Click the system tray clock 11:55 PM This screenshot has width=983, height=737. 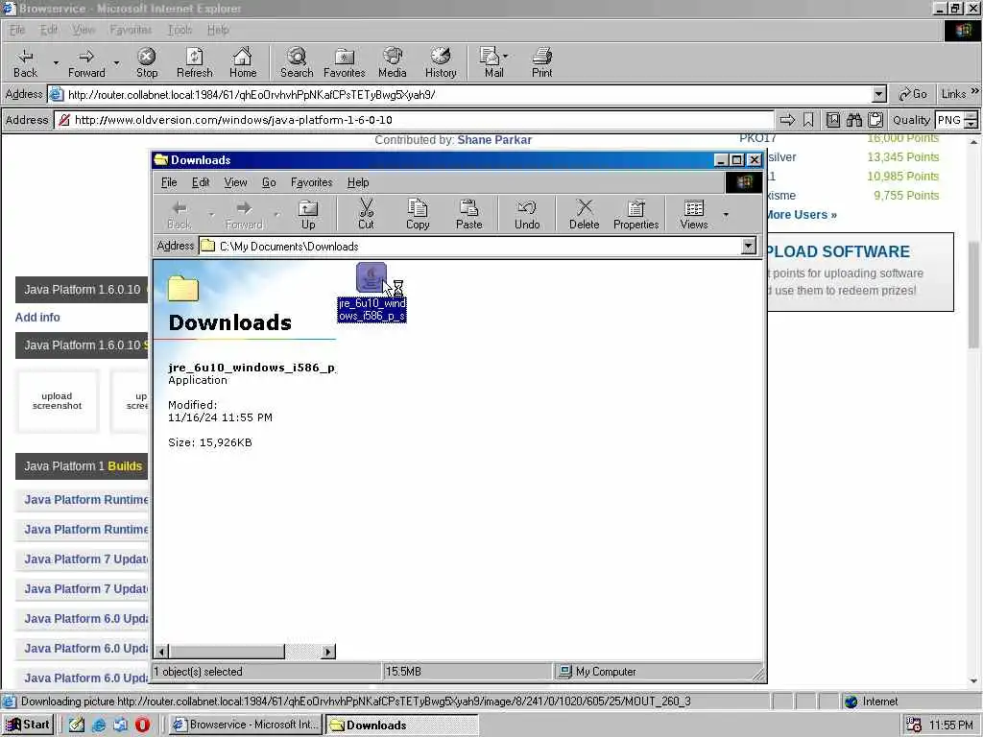pos(950,725)
